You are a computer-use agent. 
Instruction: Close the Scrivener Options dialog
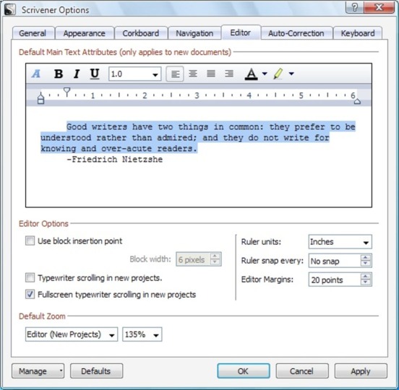pyautogui.click(x=379, y=7)
